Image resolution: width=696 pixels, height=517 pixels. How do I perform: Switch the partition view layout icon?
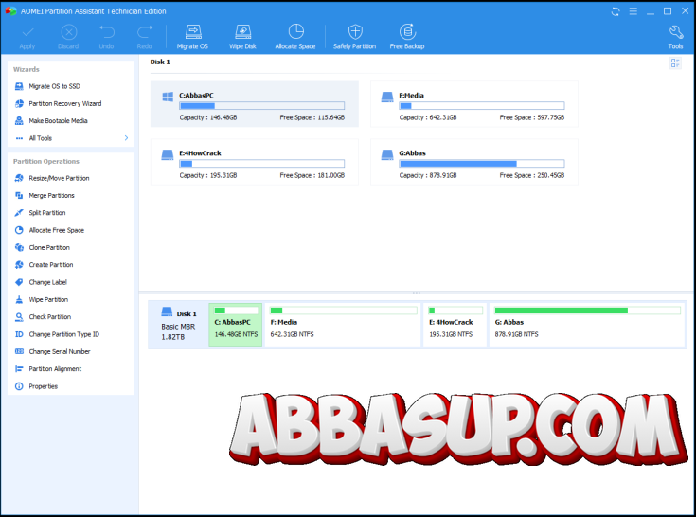pyautogui.click(x=675, y=63)
